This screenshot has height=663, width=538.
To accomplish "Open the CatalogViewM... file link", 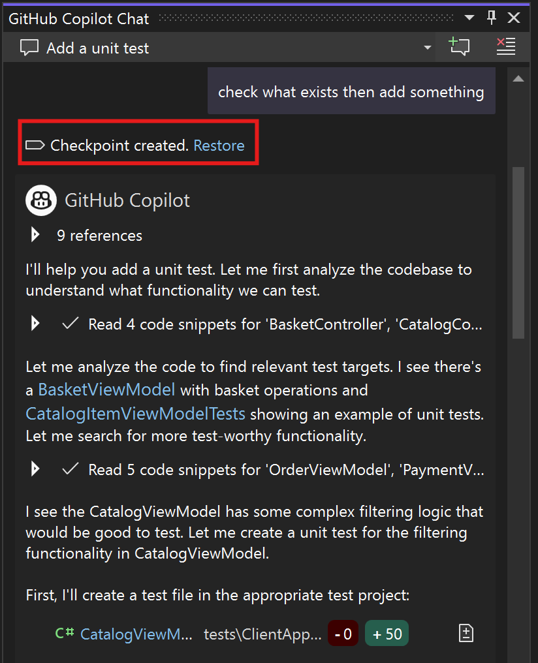I will pyautogui.click(x=136, y=634).
